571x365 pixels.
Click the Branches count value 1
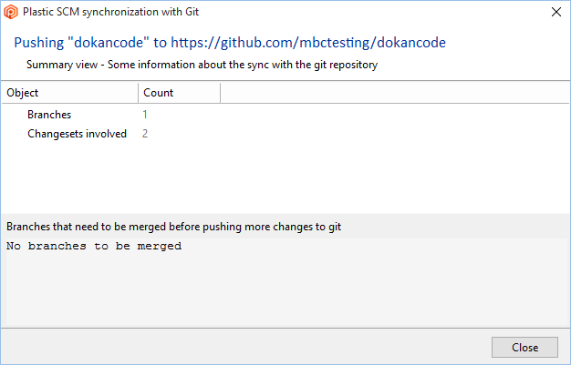[x=144, y=115]
